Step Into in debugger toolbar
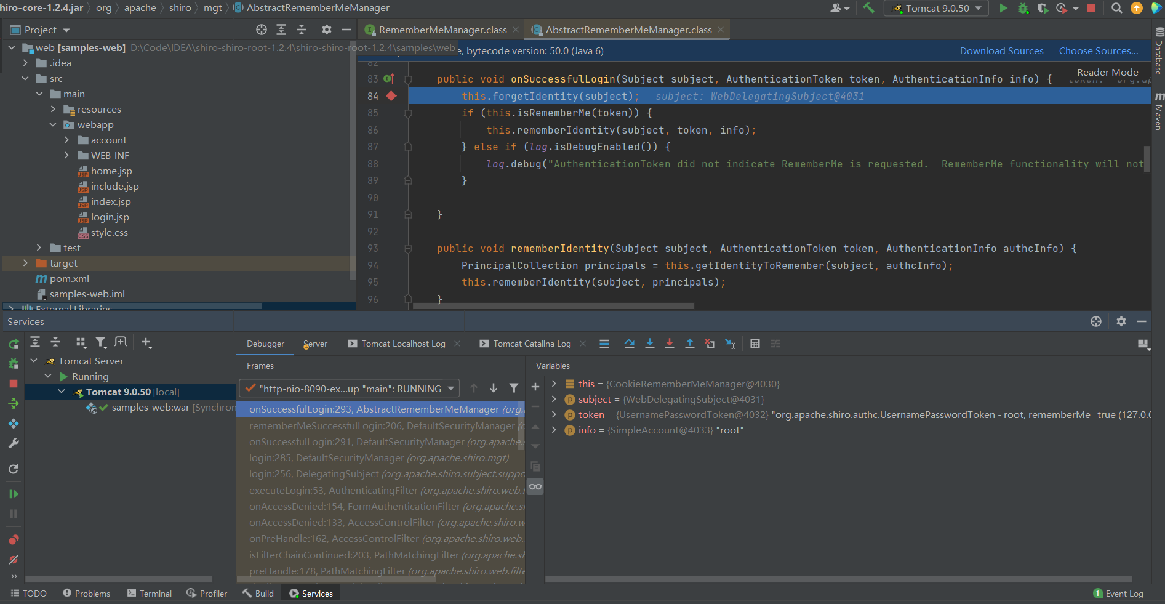This screenshot has height=604, width=1165. [x=650, y=344]
